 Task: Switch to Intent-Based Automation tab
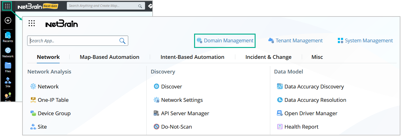(x=192, y=57)
